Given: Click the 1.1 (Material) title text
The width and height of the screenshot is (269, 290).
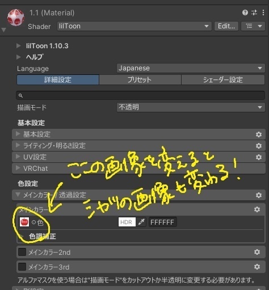Looking at the screenshot, I should pyautogui.click(x=52, y=13).
